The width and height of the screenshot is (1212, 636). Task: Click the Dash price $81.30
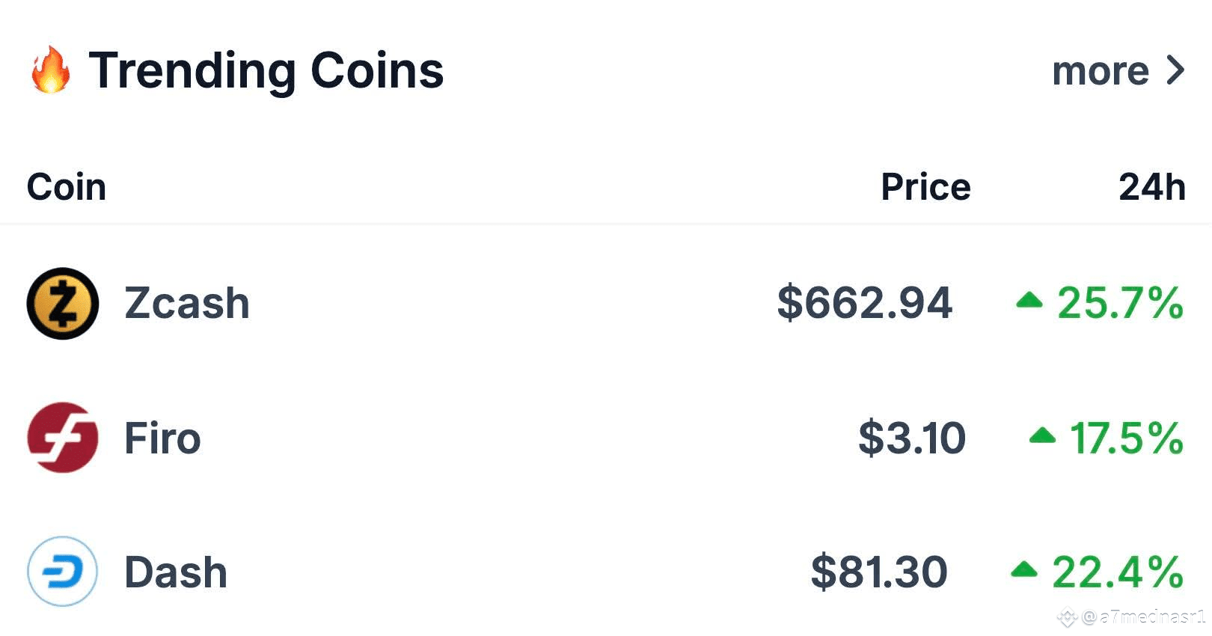879,572
